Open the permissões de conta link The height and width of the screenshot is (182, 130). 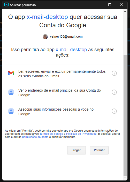tap(35, 137)
